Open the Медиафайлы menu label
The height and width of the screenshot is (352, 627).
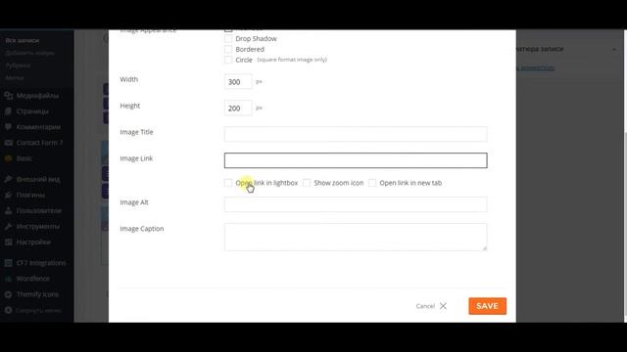pyautogui.click(x=37, y=96)
